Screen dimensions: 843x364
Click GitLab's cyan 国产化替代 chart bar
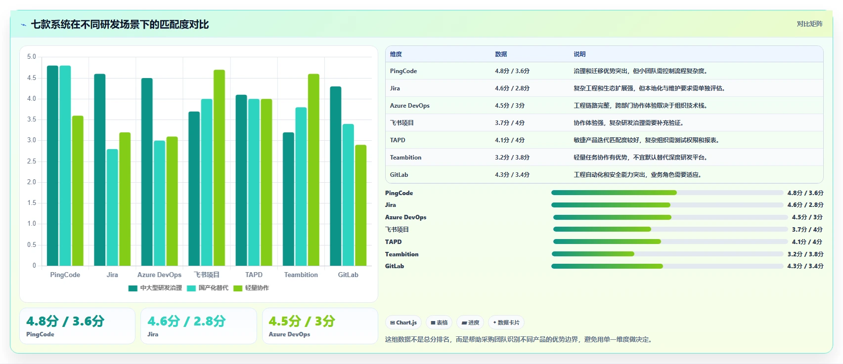348,195
